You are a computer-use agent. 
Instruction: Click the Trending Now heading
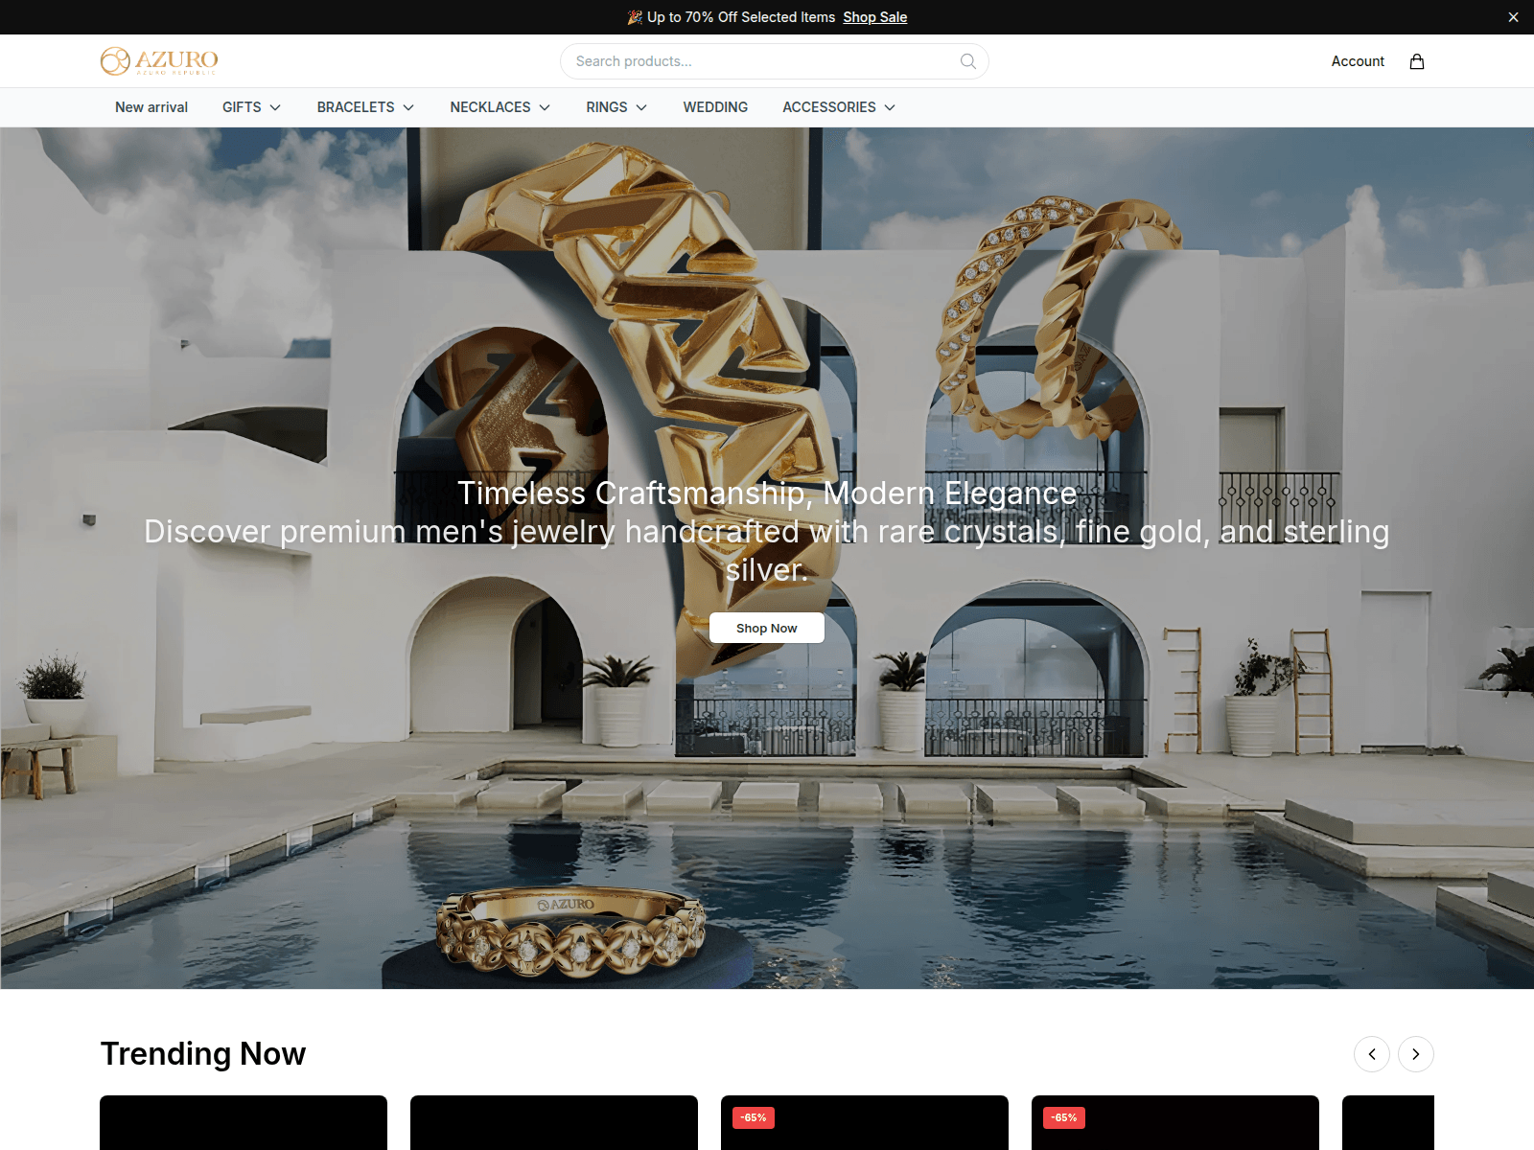click(x=203, y=1054)
